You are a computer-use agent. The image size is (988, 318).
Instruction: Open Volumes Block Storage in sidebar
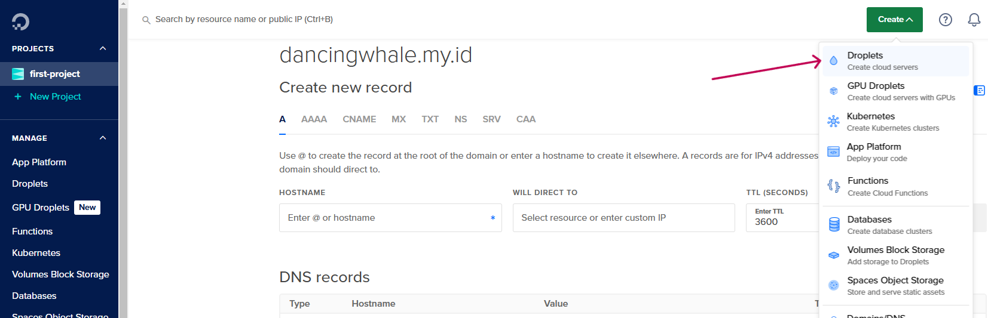click(60, 274)
